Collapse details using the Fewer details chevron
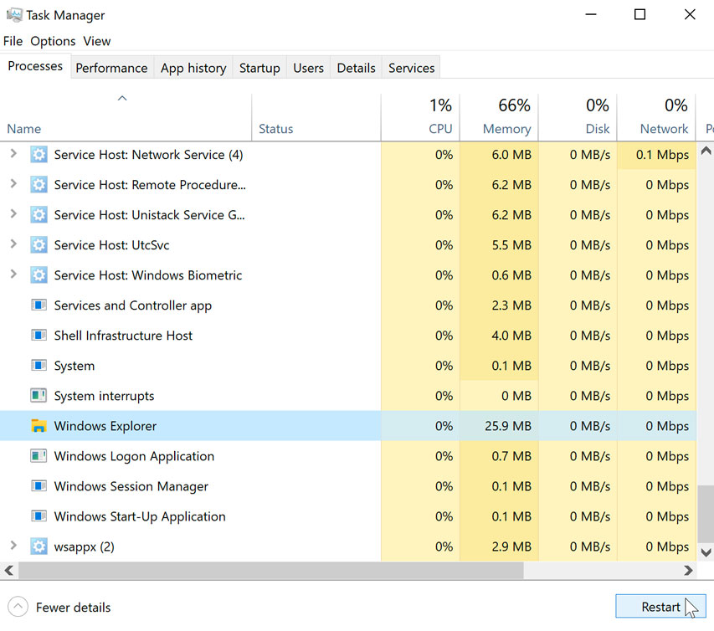The width and height of the screenshot is (714, 631). tap(18, 607)
